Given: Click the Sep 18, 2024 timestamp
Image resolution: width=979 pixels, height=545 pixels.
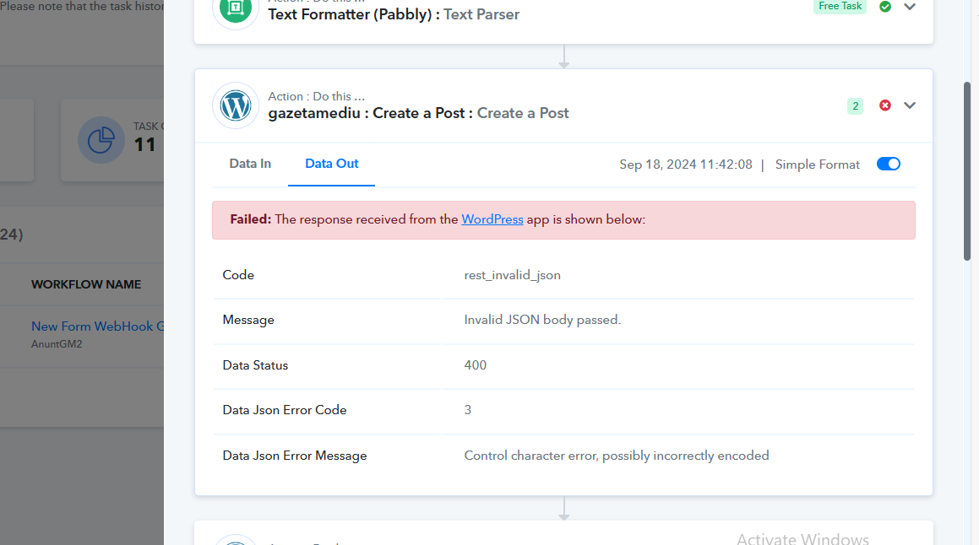Looking at the screenshot, I should tap(686, 165).
